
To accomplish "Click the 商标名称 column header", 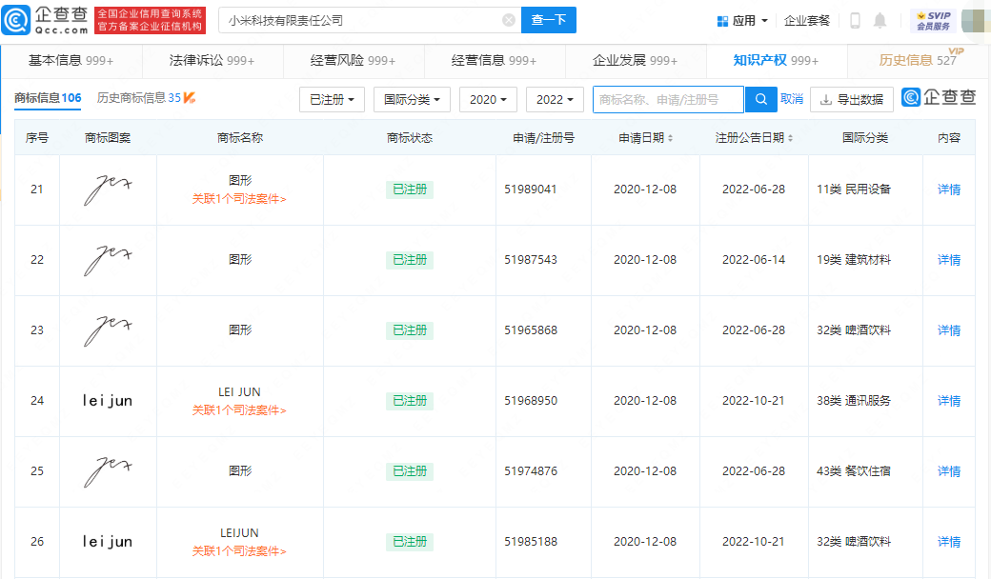I will (239, 138).
